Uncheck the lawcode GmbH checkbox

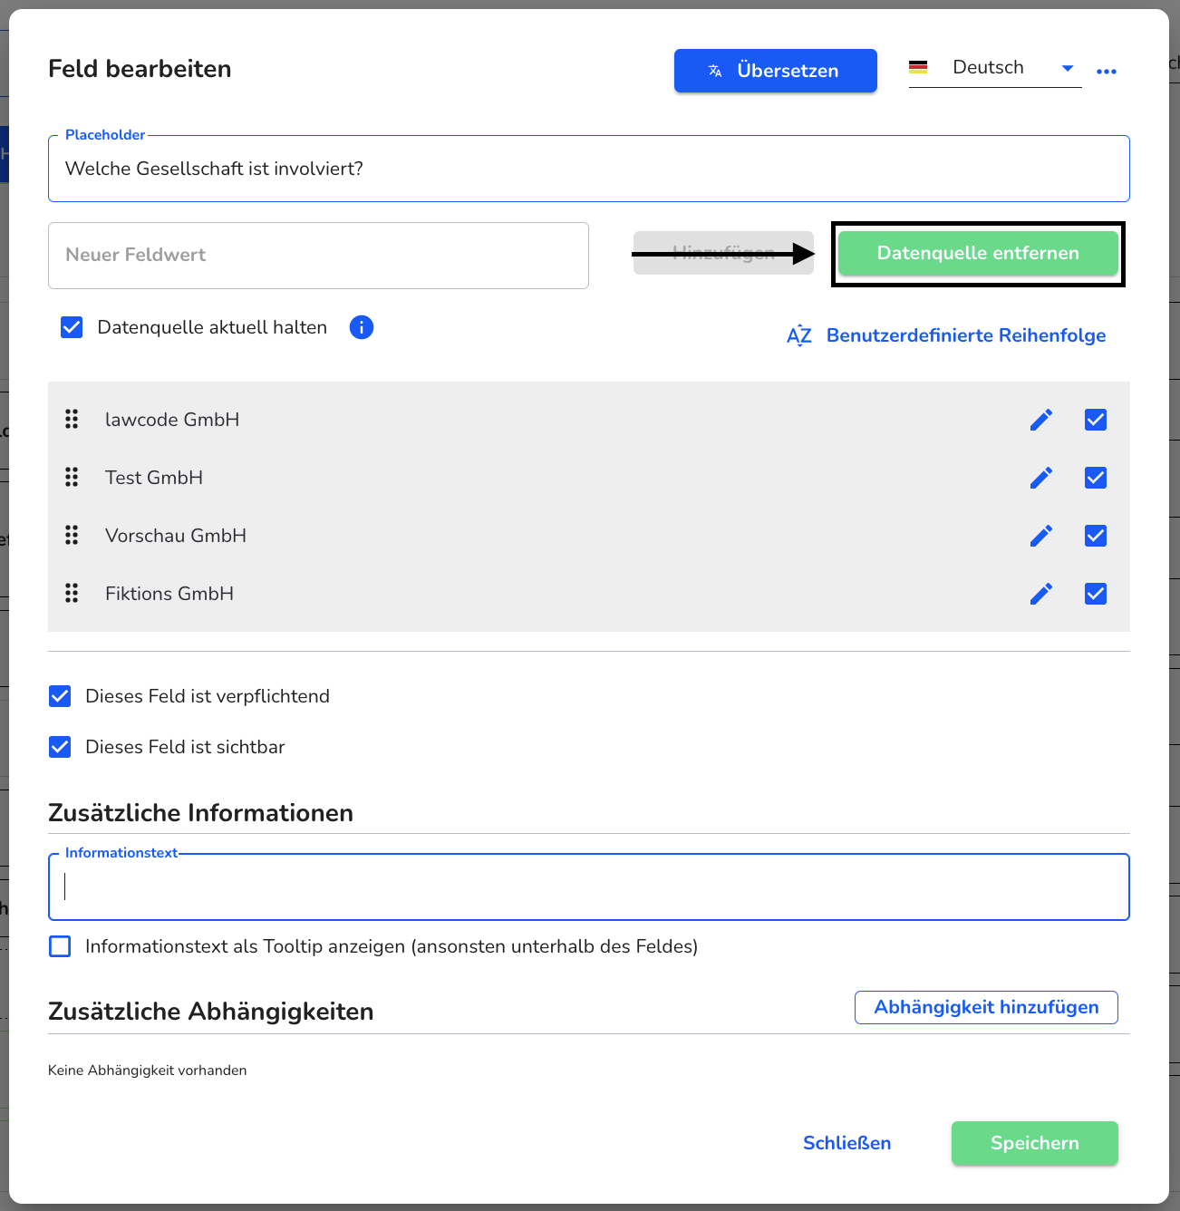[1096, 420]
